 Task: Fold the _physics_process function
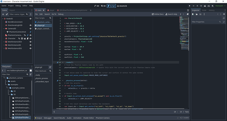coord(63,80)
